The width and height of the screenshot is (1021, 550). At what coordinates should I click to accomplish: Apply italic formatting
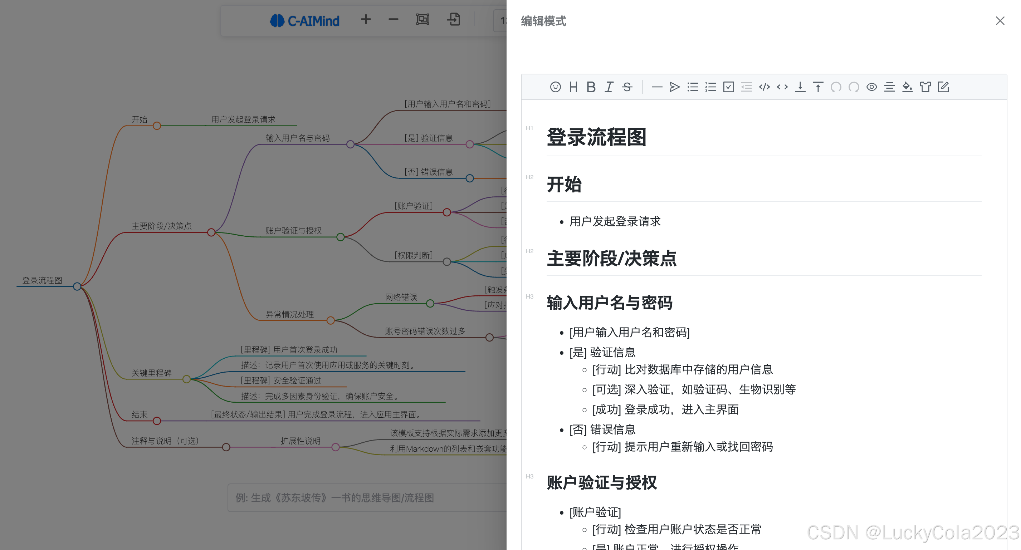click(609, 87)
